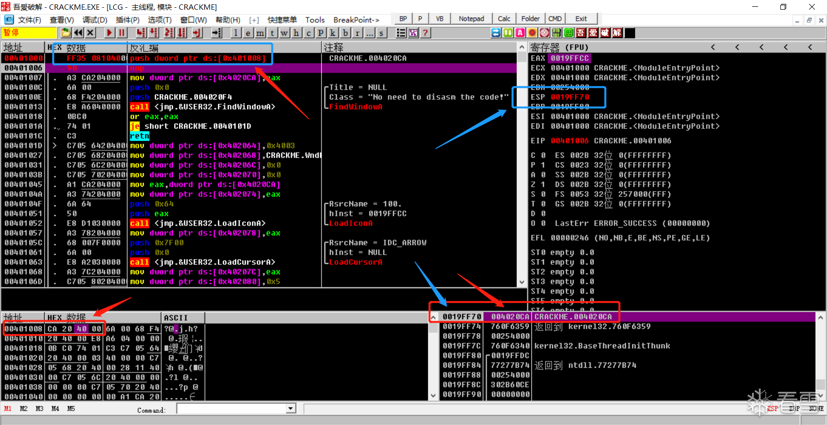The width and height of the screenshot is (827, 425).
Task: Click the pink target-spiral plugin icon
Action: coord(544,33)
